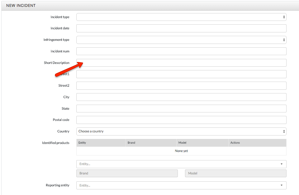Focus the State input field
Image resolution: width=299 pixels, height=195 pixels.
pyautogui.click(x=181, y=109)
